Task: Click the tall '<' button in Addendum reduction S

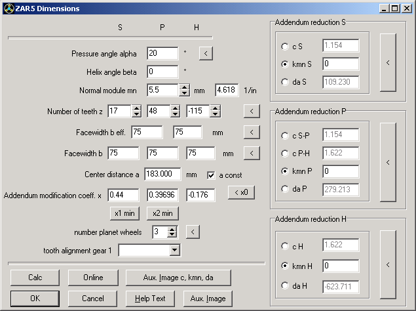Action: (x=388, y=63)
